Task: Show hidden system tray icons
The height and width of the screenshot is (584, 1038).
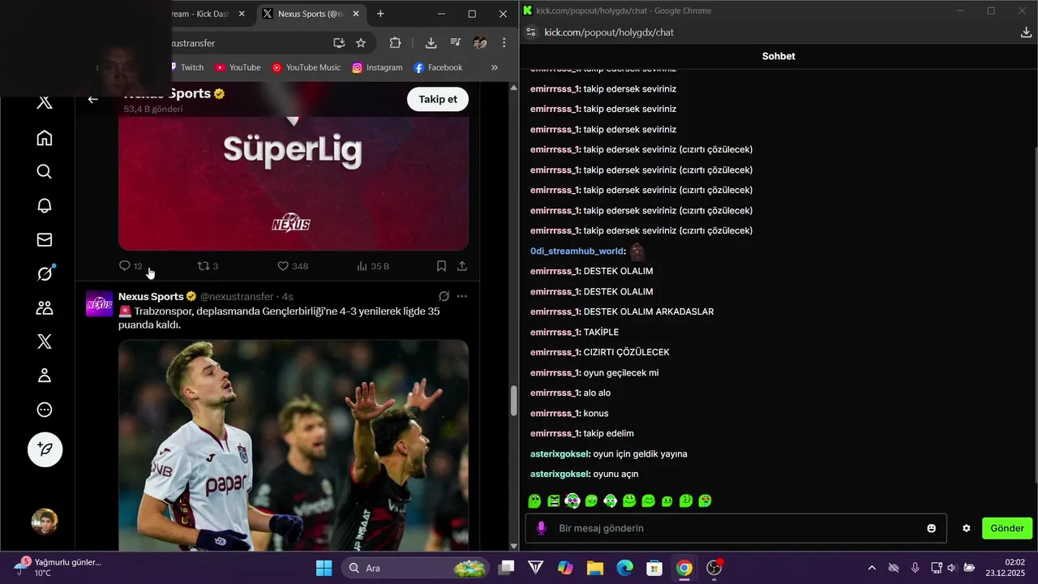Action: click(x=872, y=568)
